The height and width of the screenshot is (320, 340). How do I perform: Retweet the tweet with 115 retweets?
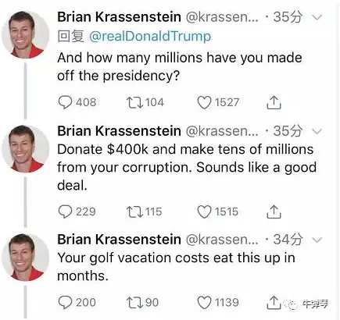click(134, 212)
